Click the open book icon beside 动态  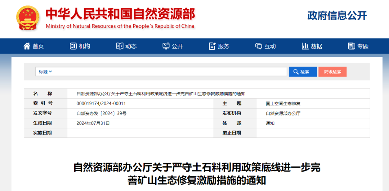[x=120, y=46]
